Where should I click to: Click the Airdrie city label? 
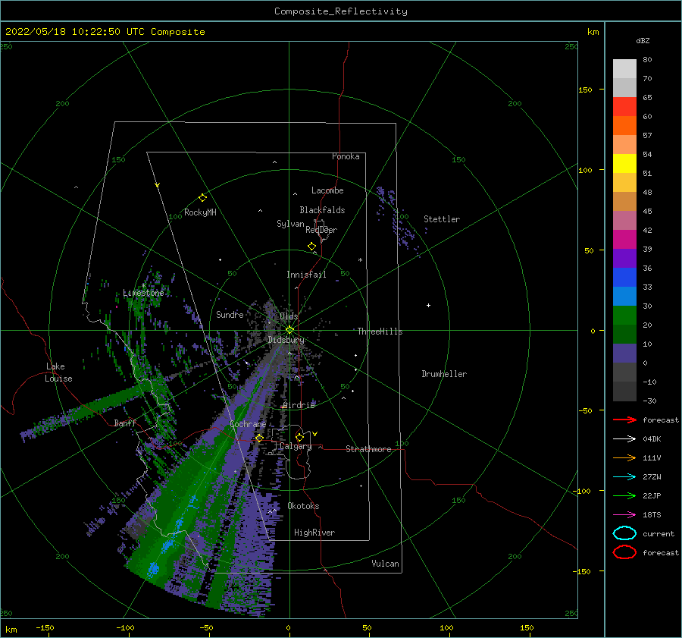tap(299, 405)
